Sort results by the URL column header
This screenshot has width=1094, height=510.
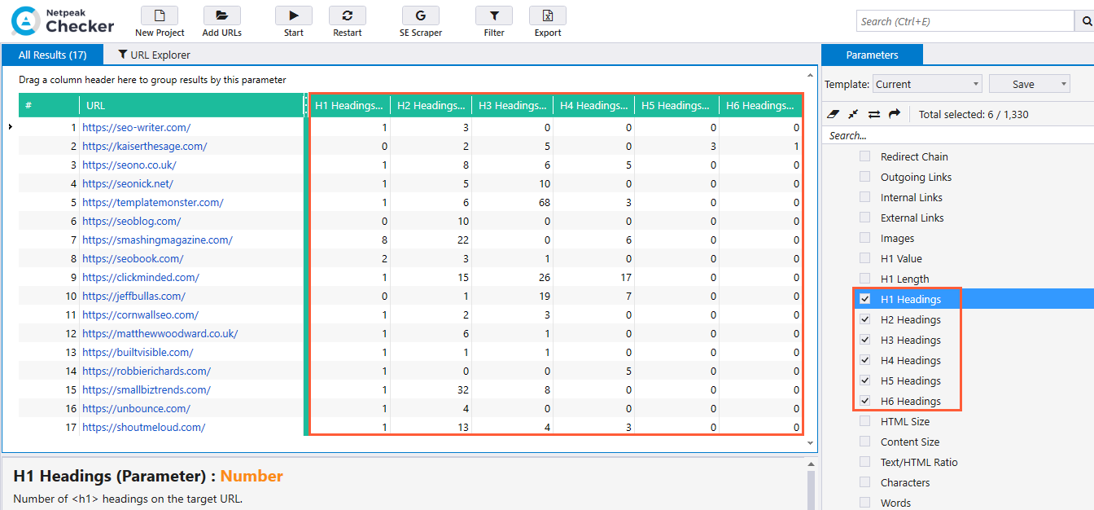tap(191, 105)
